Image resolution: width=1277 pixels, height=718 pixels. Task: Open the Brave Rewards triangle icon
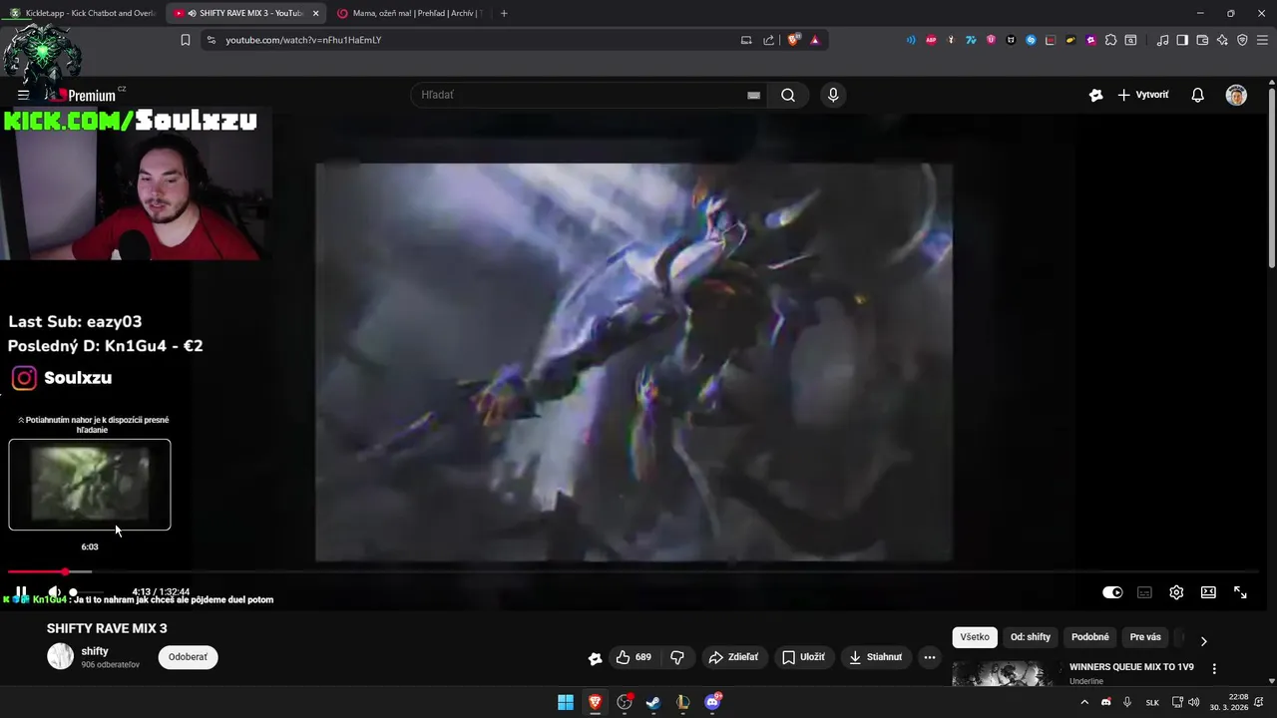[815, 40]
